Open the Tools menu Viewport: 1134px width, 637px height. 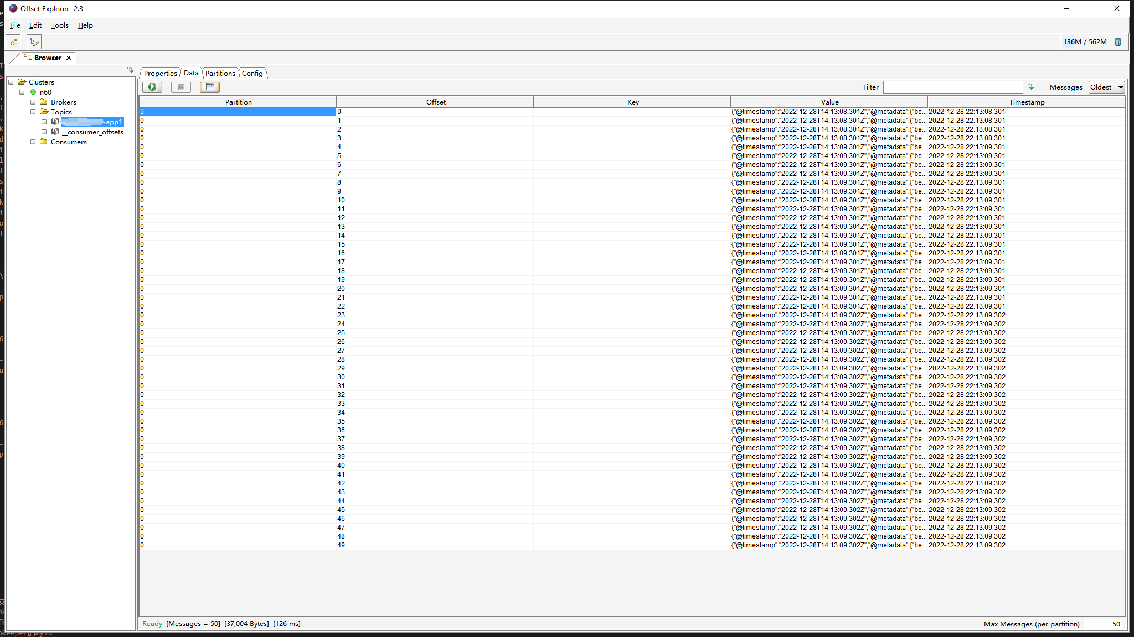(59, 25)
